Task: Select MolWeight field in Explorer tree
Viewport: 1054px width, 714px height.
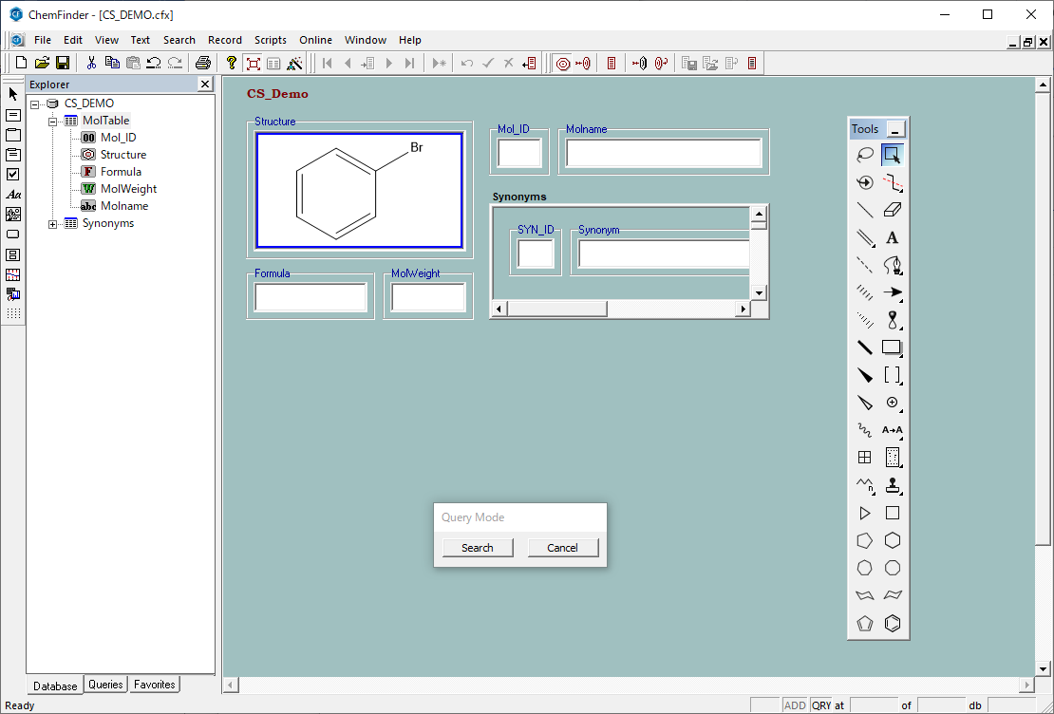Action: point(128,189)
